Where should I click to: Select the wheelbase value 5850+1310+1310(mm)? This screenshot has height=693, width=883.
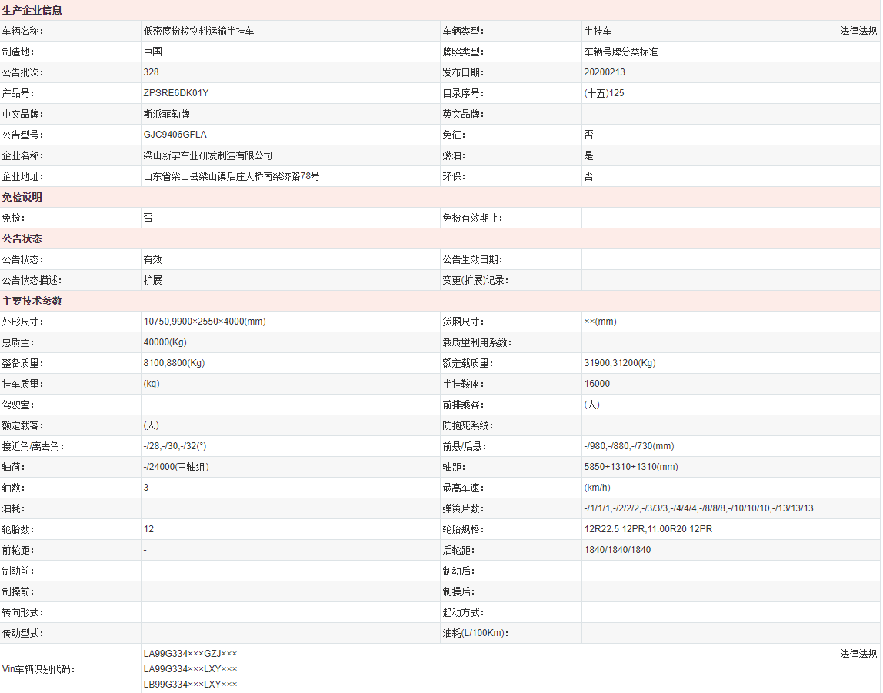[x=631, y=467]
